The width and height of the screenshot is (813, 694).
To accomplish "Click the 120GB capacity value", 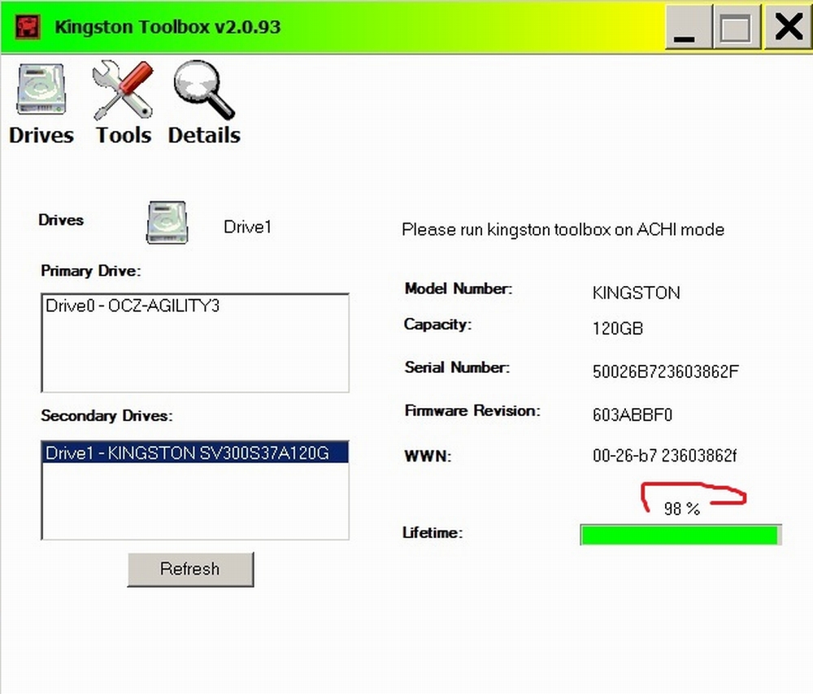I will tap(618, 328).
